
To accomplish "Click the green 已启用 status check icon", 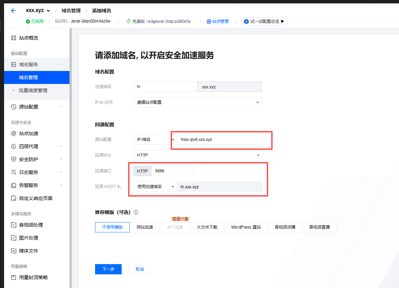I will [x=28, y=21].
